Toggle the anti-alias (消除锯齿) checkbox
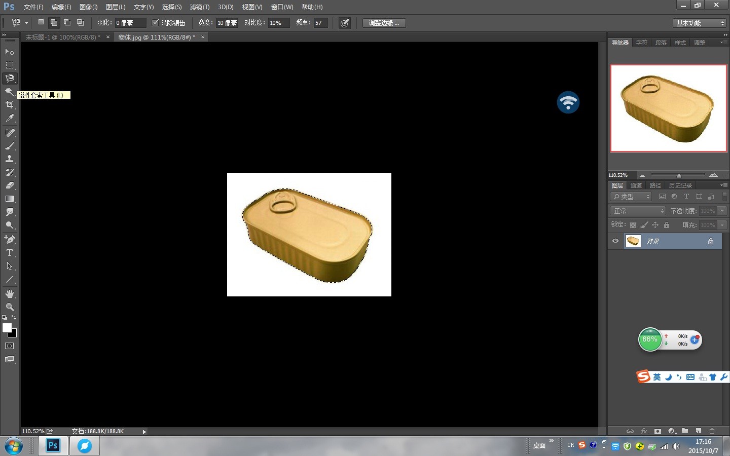This screenshot has width=730, height=456. pos(156,22)
